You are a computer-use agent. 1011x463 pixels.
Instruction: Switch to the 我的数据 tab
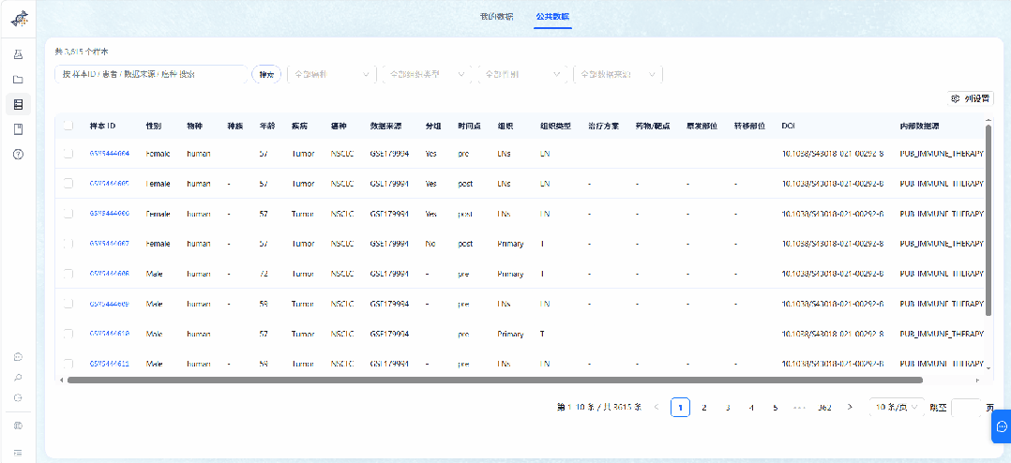tap(496, 16)
